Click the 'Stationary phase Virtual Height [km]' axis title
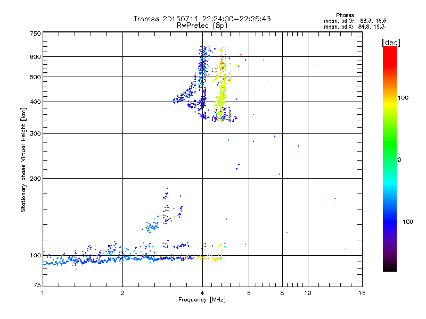 pyautogui.click(x=23, y=159)
